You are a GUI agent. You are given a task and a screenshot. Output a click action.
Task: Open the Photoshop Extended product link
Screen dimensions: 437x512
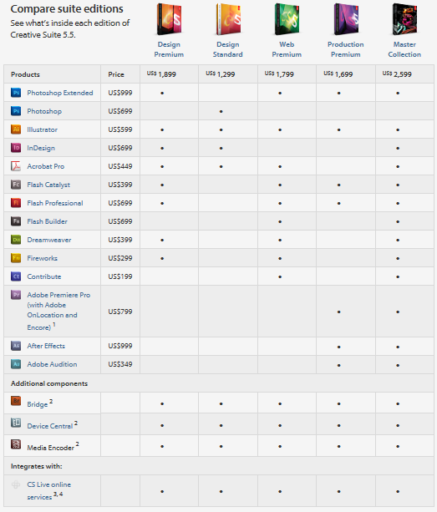click(x=60, y=93)
